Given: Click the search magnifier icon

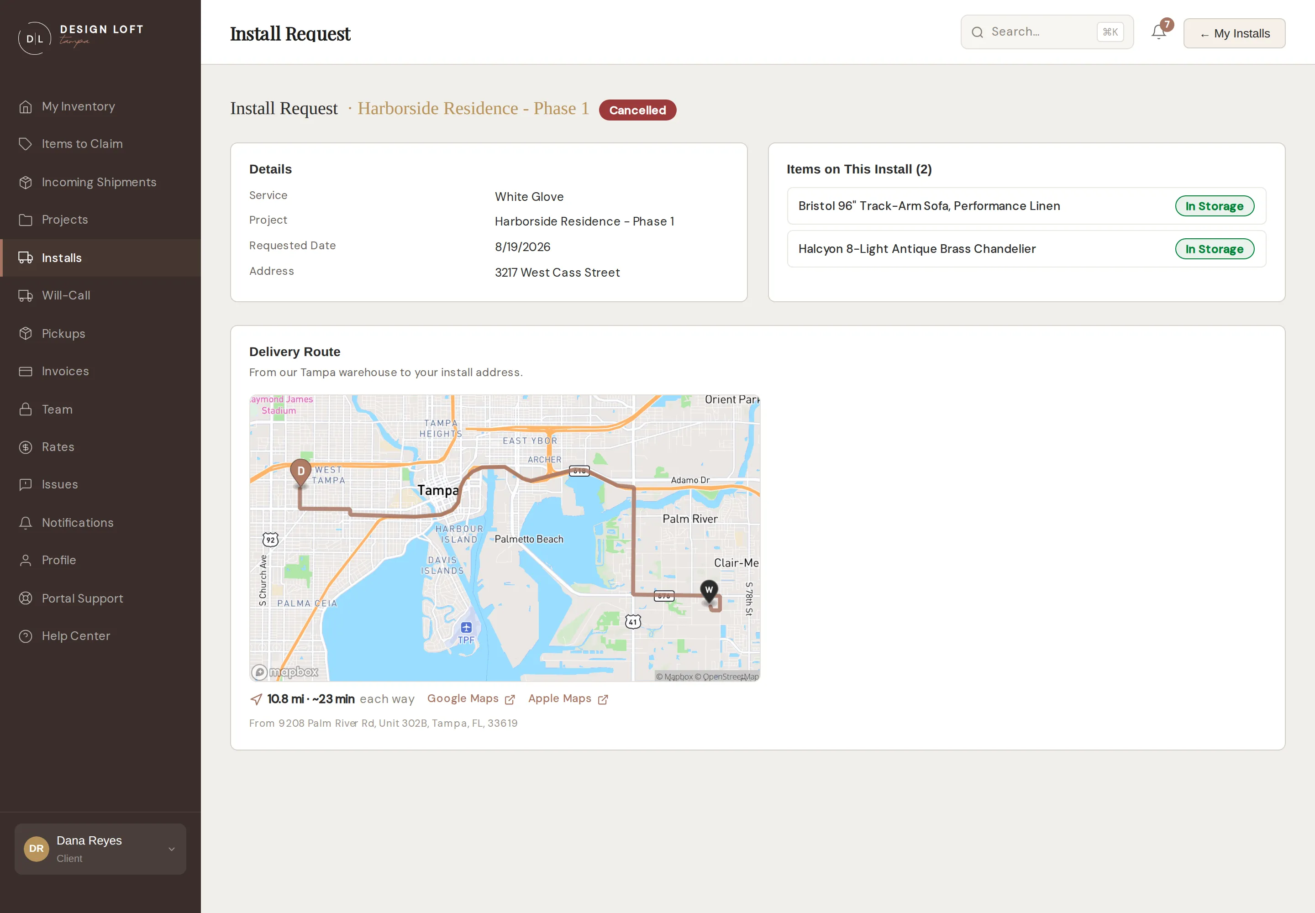Looking at the screenshot, I should click(978, 32).
